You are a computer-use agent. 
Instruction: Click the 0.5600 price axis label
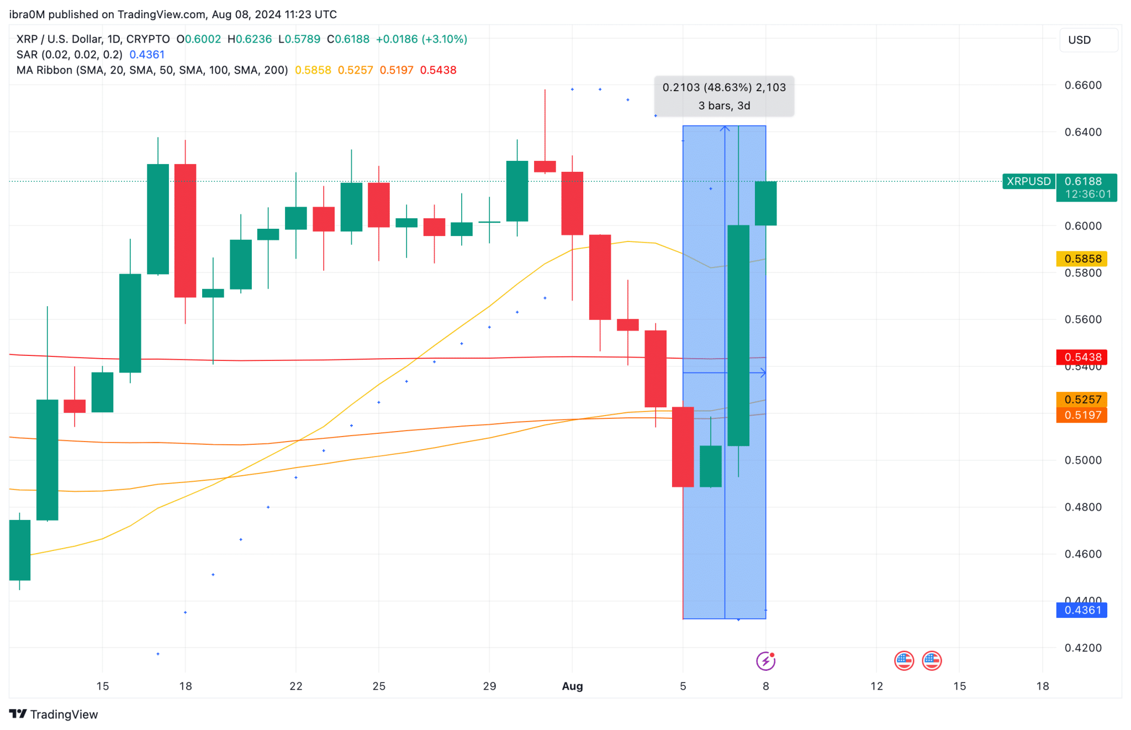tap(1083, 319)
